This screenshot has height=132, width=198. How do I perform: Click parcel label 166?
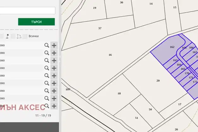coord(191,48)
